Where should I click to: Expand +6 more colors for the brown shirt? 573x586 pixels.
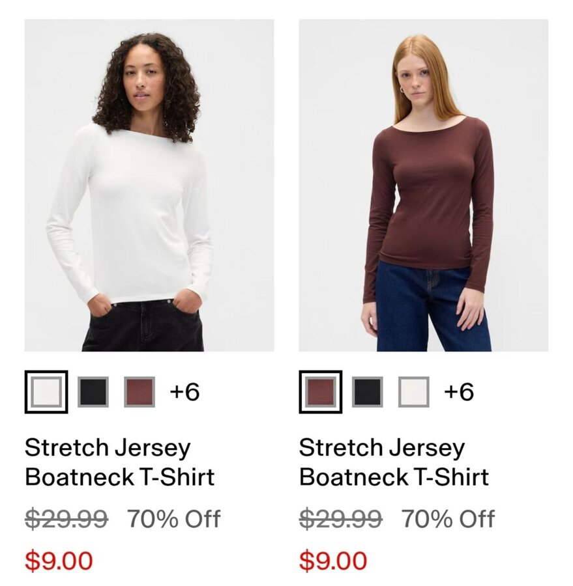tap(459, 392)
